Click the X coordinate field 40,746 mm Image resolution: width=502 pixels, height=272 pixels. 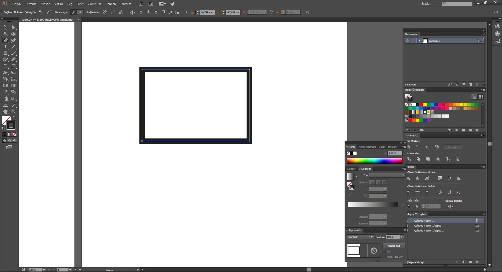pos(207,12)
